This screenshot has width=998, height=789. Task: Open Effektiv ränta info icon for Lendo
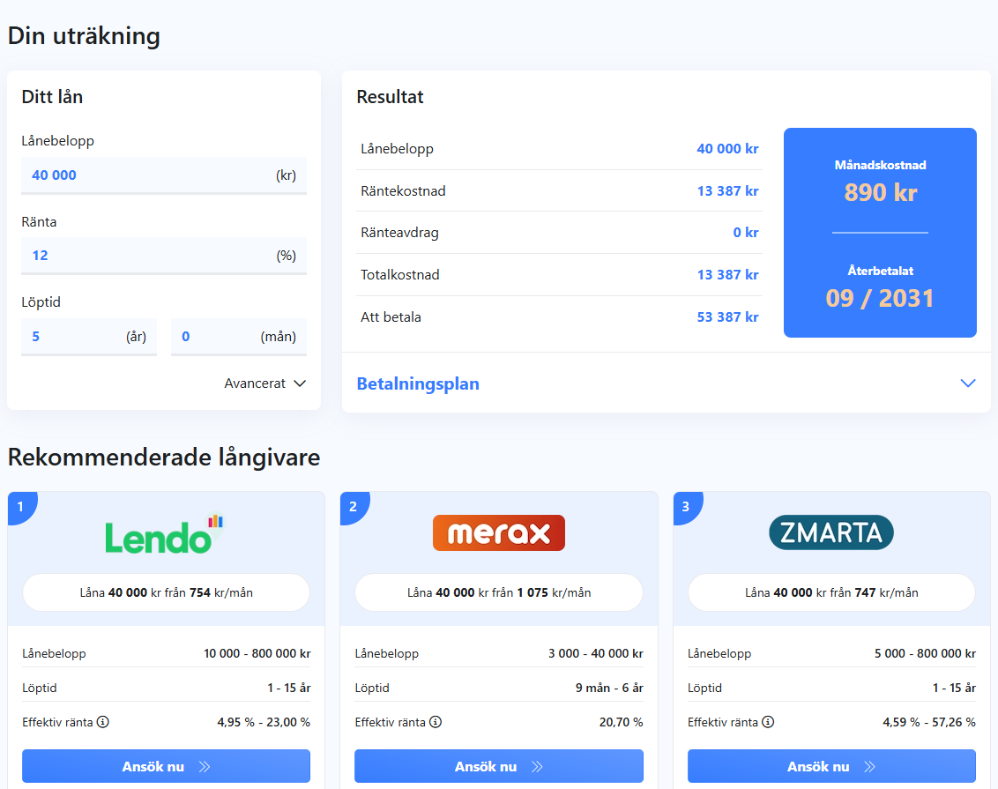coord(102,722)
